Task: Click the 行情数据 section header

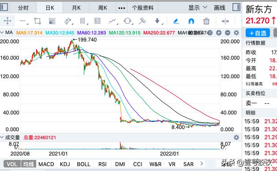Action: click(x=255, y=43)
